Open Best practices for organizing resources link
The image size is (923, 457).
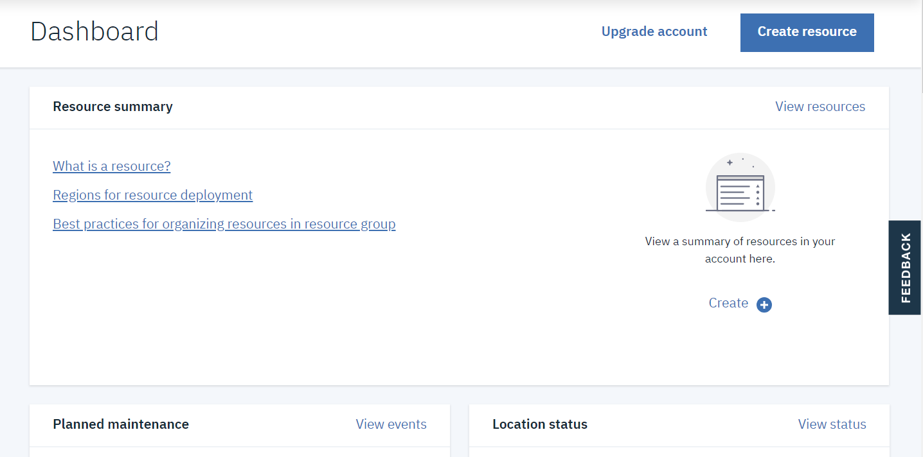click(224, 224)
